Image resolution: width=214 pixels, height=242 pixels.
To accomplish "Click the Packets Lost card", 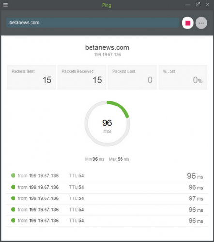I will 133,77.
